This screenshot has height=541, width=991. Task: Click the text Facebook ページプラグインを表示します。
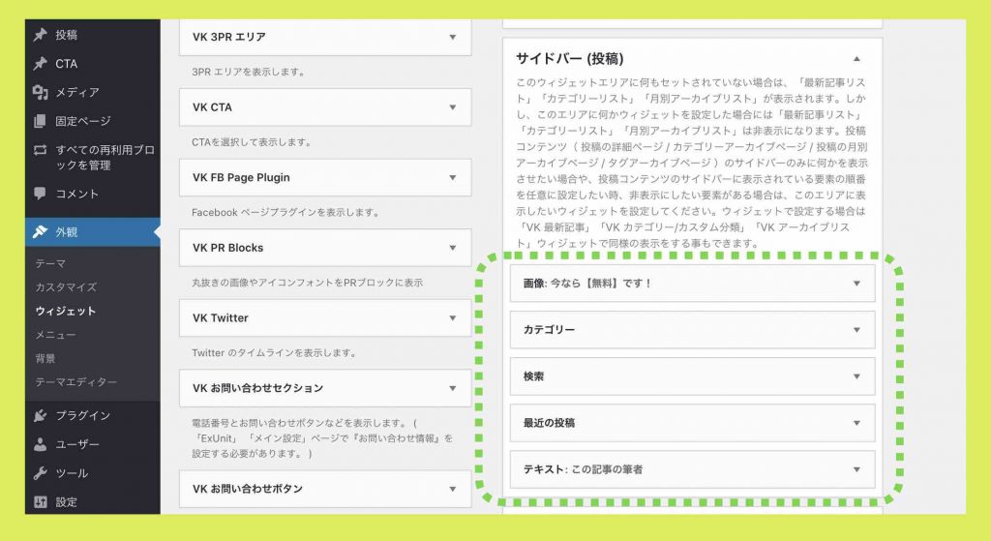click(285, 212)
